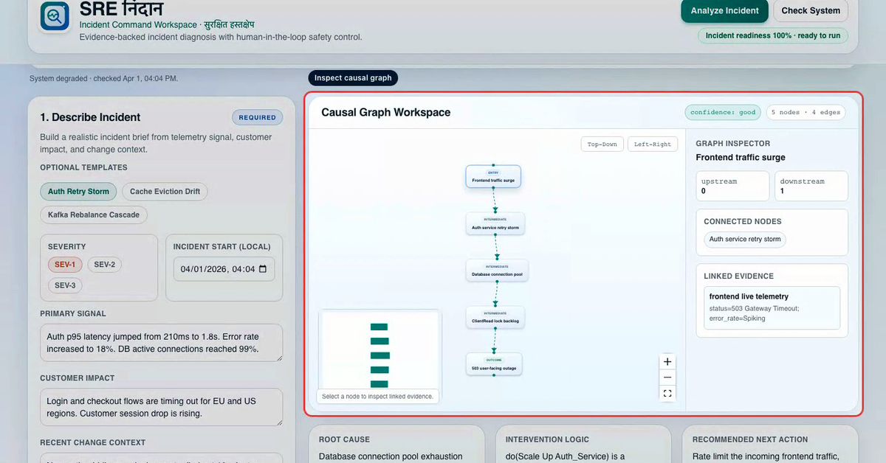Select the Auth service retry storm node
The image size is (886, 463).
coord(495,223)
